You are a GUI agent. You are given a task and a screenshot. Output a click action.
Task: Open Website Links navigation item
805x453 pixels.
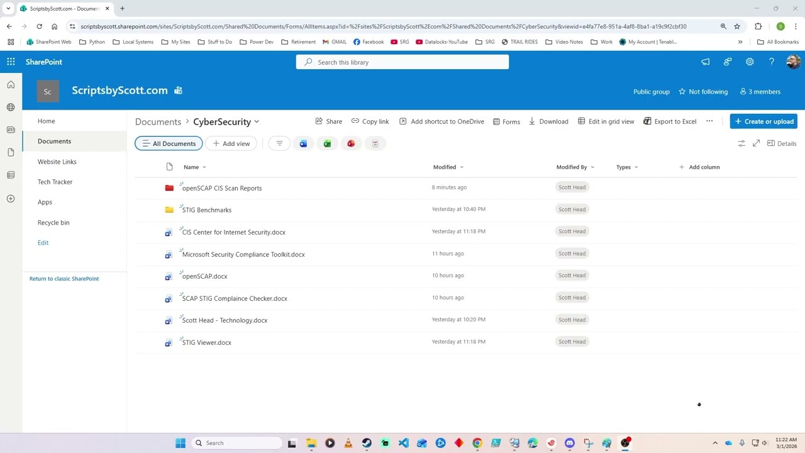coord(57,162)
